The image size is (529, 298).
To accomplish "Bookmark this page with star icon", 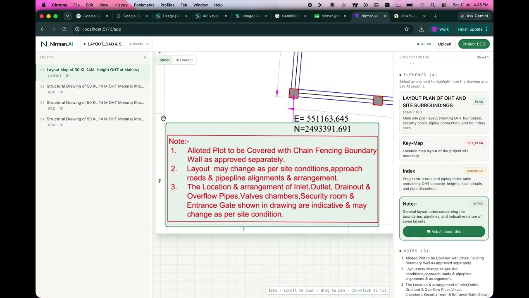I will (x=406, y=29).
